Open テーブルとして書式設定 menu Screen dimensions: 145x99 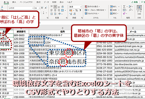click(95, 10)
